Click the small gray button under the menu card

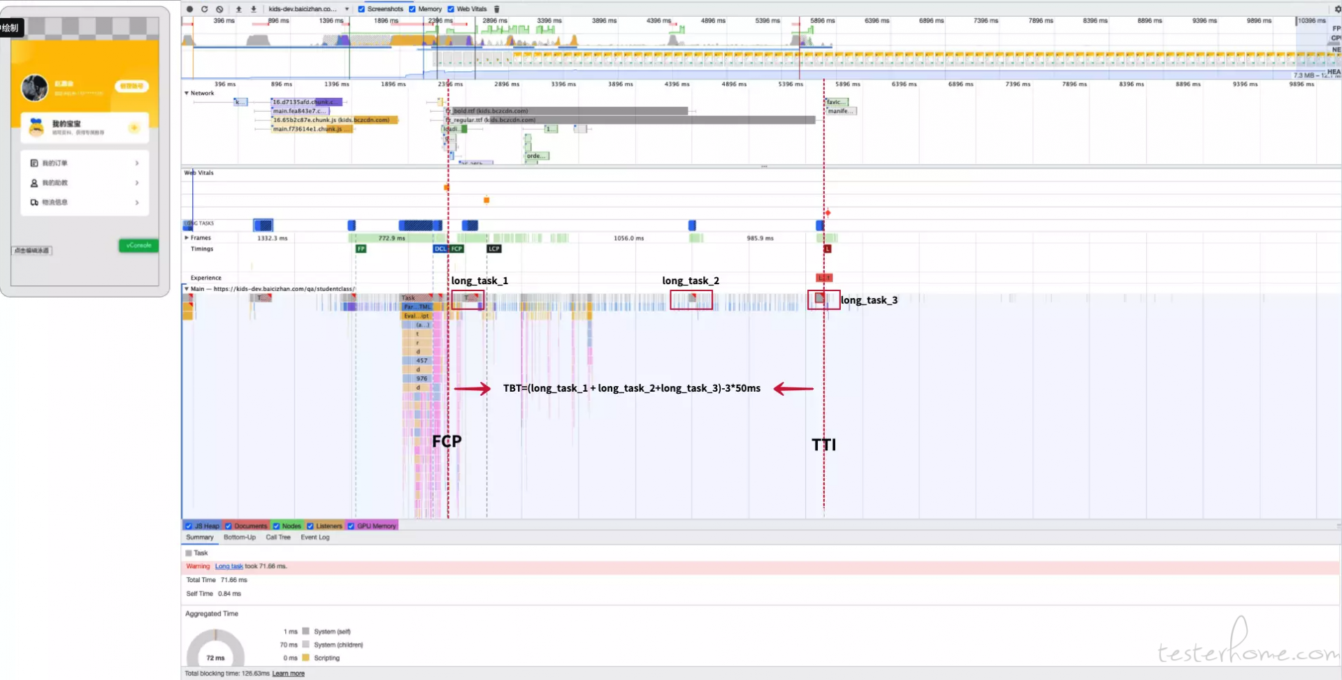tap(32, 250)
